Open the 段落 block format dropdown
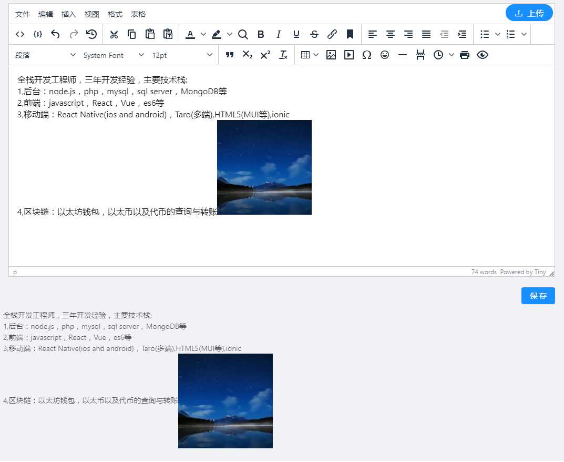The image size is (564, 462). [45, 55]
